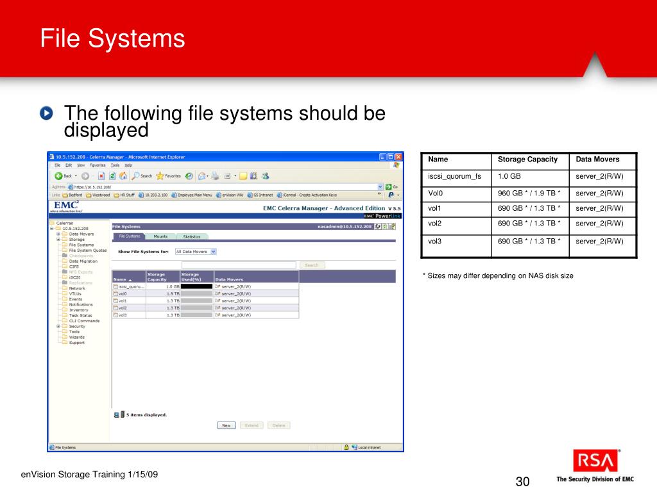This screenshot has width=657, height=492.
Task: Open the Bedford links folder
Action: click(x=73, y=195)
